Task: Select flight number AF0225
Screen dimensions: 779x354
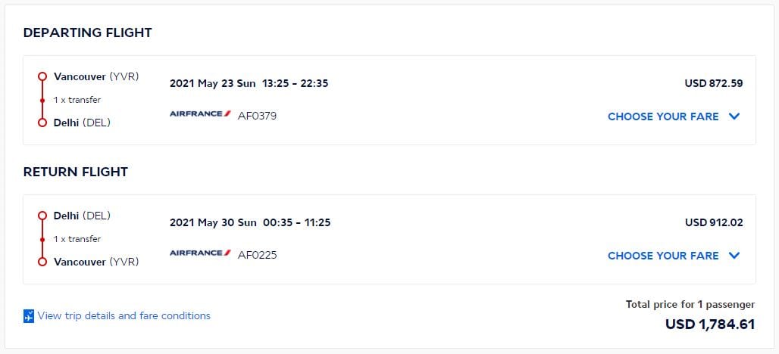Action: coord(258,256)
